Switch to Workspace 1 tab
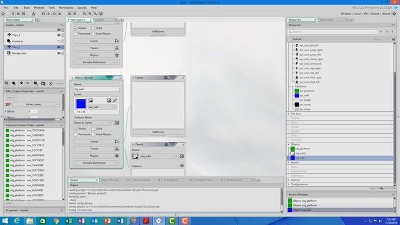This screenshot has width=400, height=225. click(x=78, y=19)
